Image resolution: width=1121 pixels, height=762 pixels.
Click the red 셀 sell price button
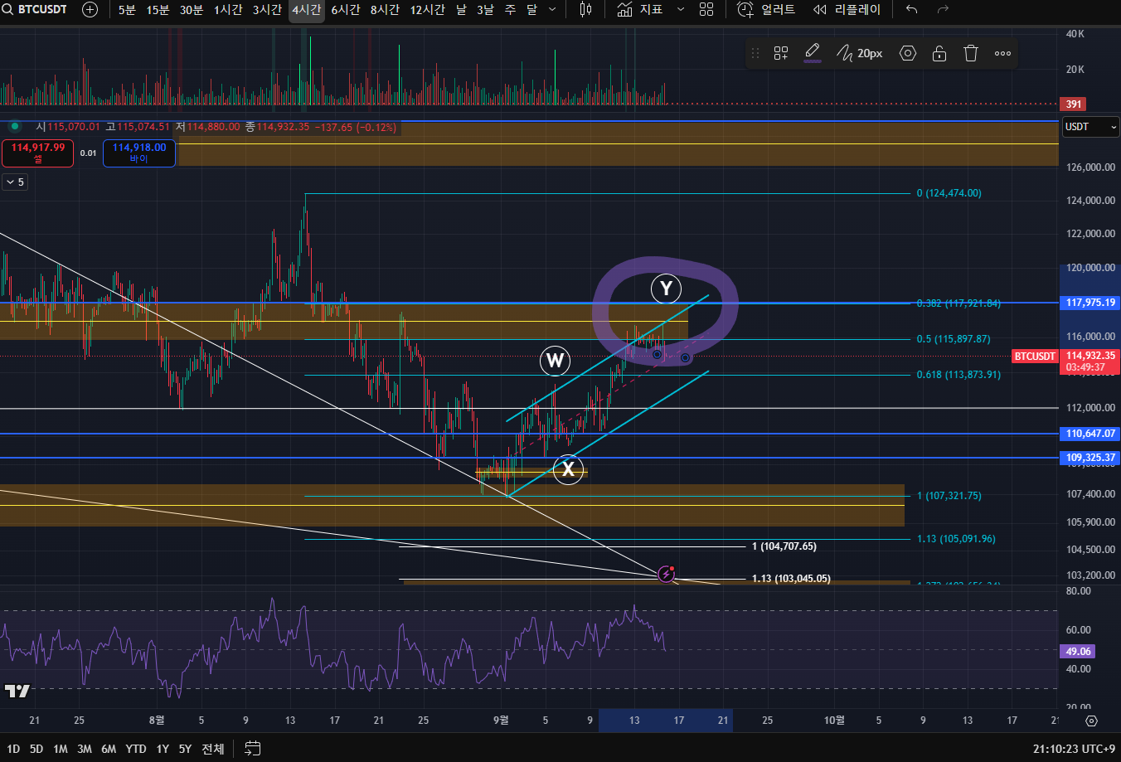[x=38, y=153]
